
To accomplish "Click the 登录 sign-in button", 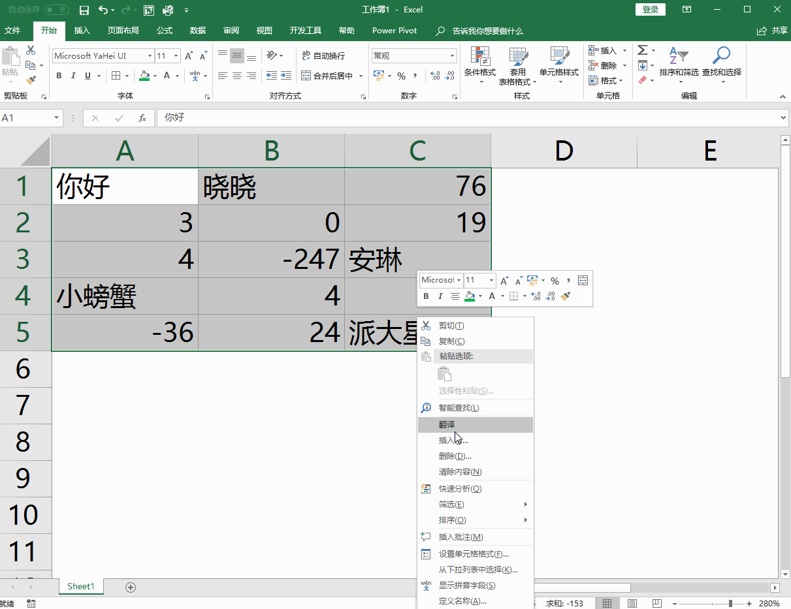I will coord(650,10).
